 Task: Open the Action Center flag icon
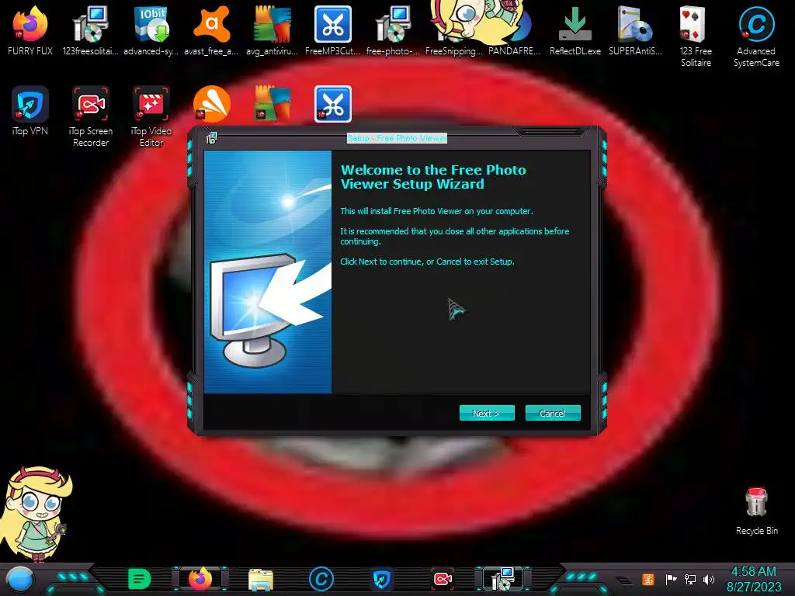point(671,579)
